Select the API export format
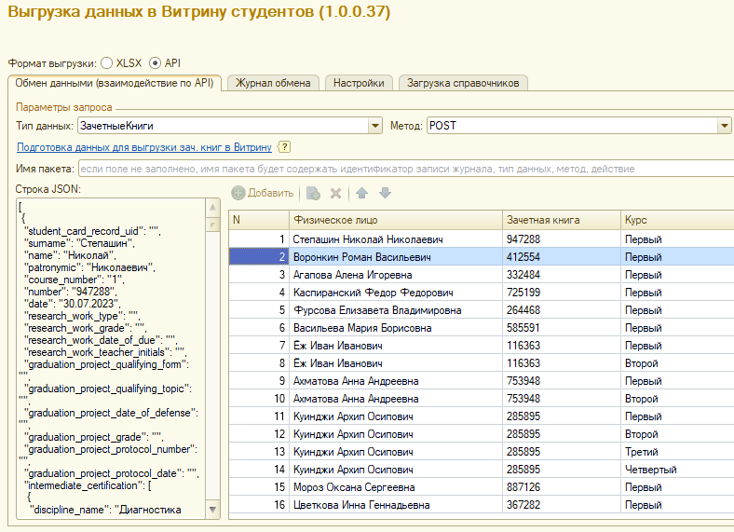734x532 pixels. point(156,63)
